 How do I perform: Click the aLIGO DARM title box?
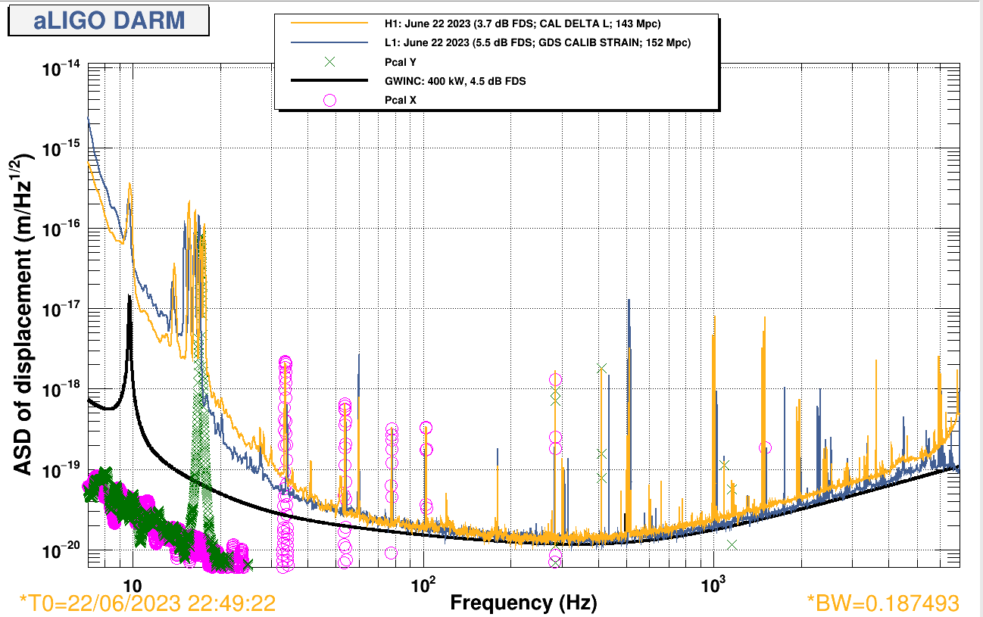(108, 20)
